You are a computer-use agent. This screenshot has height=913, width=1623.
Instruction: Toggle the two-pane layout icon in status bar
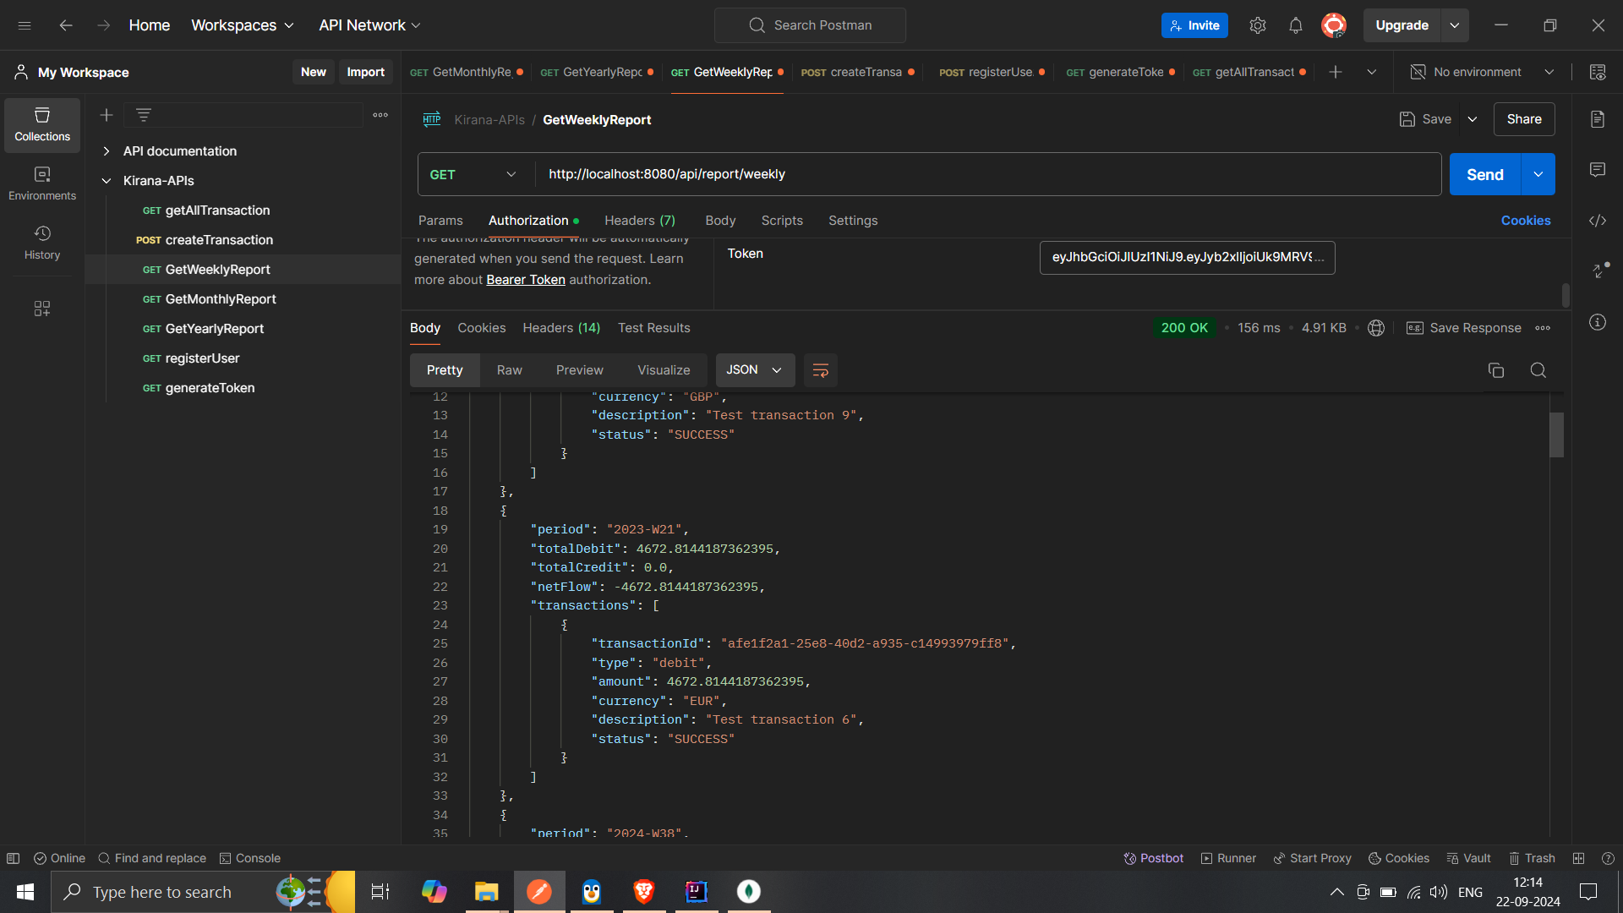point(1578,858)
